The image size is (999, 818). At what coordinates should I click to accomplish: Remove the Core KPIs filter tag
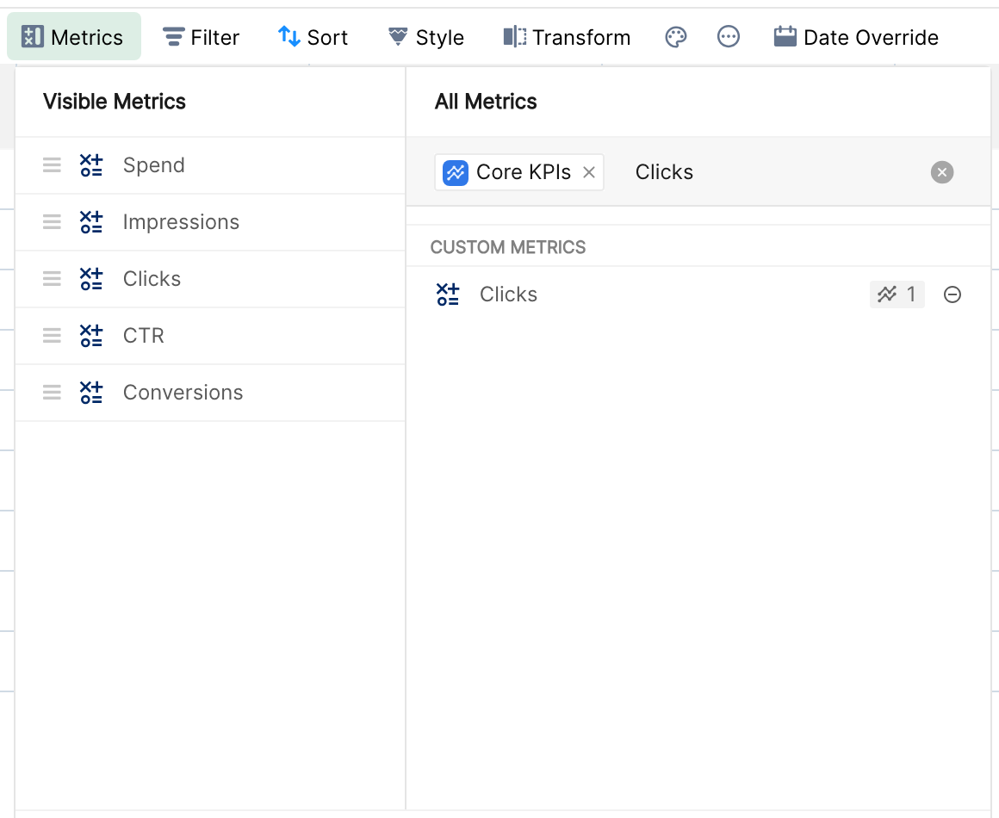click(589, 172)
